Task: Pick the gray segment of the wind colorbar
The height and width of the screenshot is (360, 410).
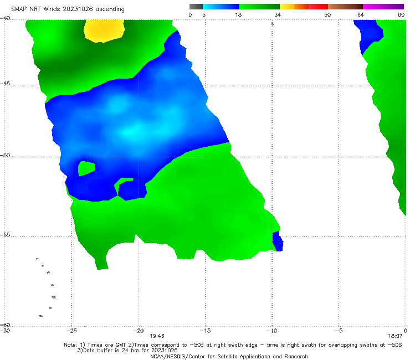Action: (x=196, y=7)
